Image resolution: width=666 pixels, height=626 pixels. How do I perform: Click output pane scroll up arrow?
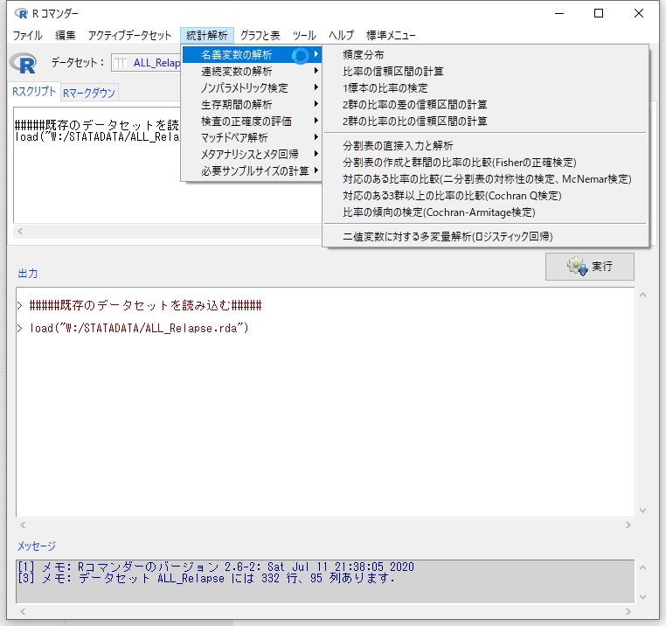coord(642,295)
